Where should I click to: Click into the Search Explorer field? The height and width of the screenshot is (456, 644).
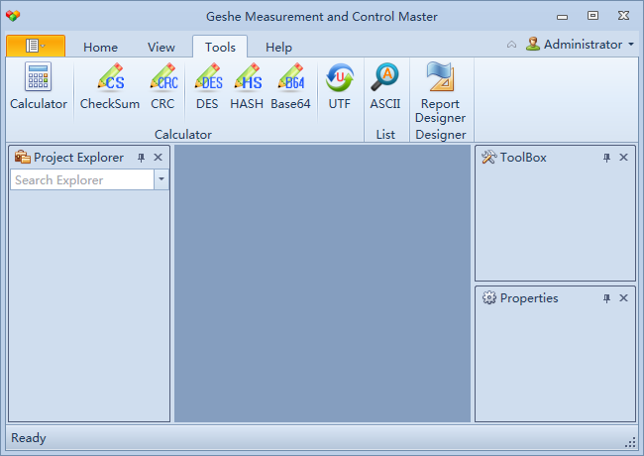(82, 179)
